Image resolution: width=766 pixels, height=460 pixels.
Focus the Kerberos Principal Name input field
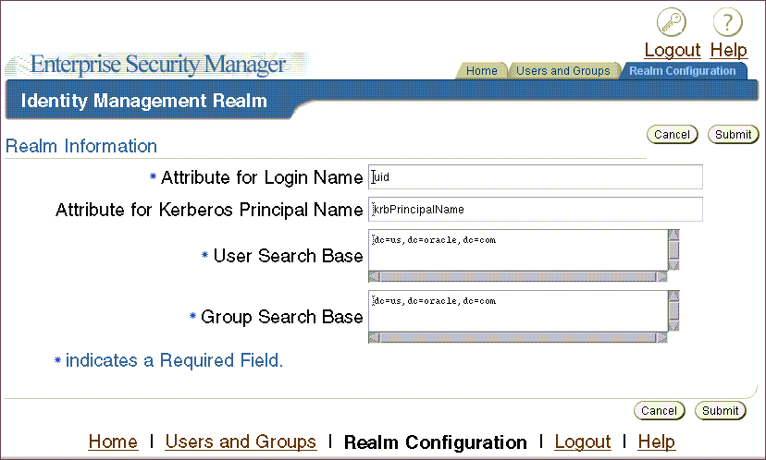tap(535, 210)
